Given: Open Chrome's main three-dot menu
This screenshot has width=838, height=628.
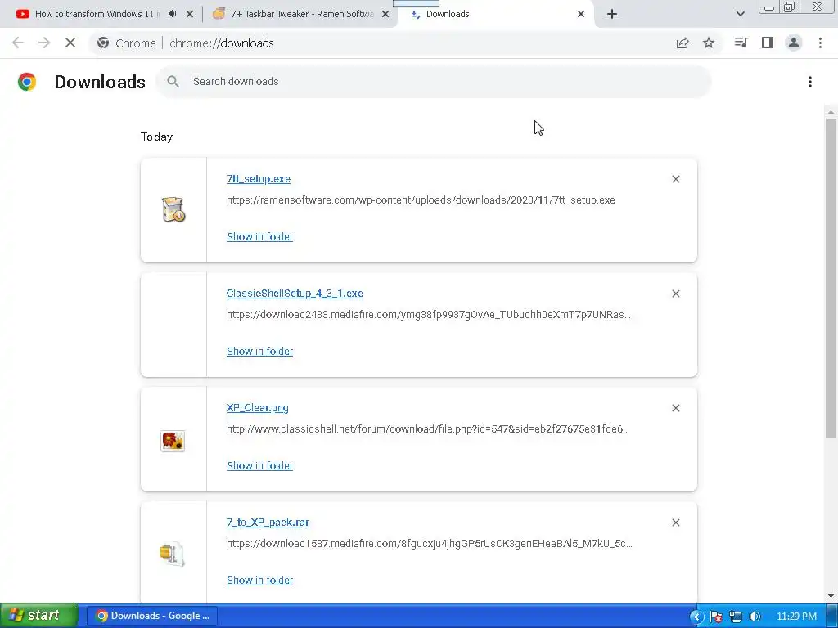Looking at the screenshot, I should click(820, 43).
